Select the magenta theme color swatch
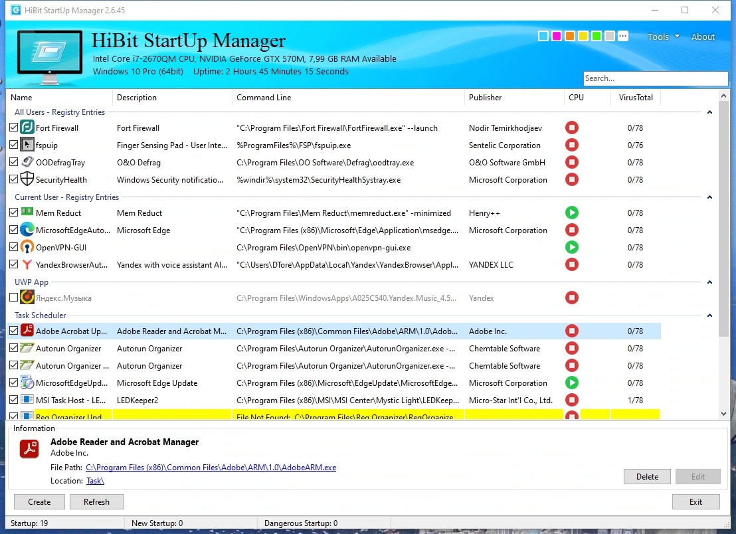The height and width of the screenshot is (534, 736). point(557,36)
